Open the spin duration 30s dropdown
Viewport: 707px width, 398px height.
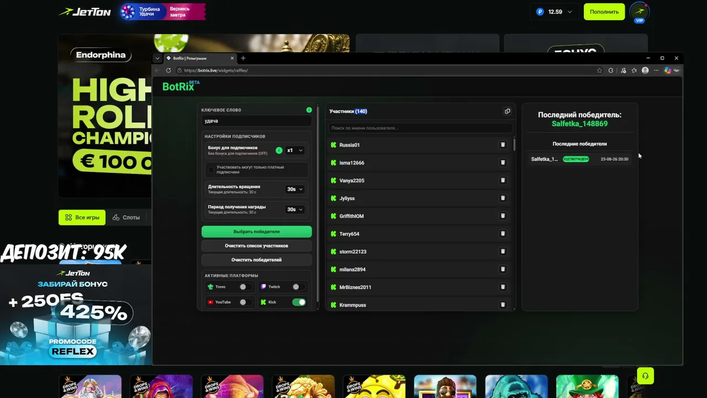click(x=295, y=189)
